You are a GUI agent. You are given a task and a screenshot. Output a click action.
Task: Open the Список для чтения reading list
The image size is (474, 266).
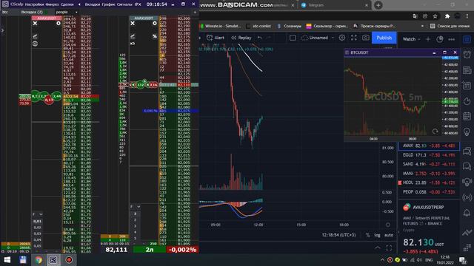coord(450,27)
